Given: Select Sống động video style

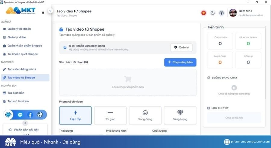Looking at the screenshot, I should [x=145, y=115].
